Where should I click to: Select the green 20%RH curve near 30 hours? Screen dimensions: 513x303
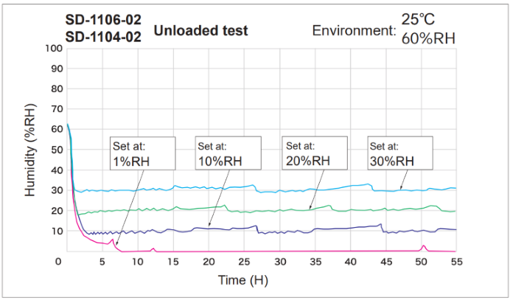point(280,211)
